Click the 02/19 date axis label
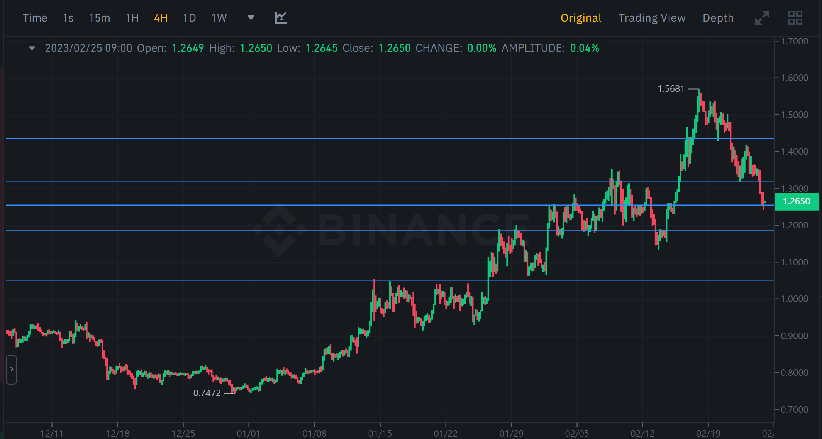 [708, 433]
